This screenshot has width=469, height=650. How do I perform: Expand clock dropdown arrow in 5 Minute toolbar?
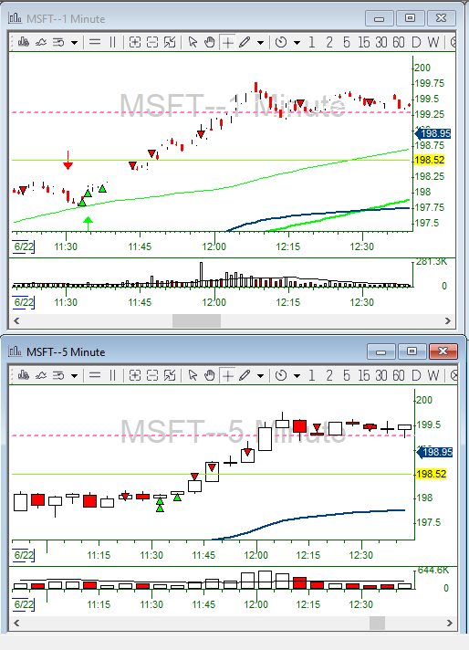pos(297,375)
